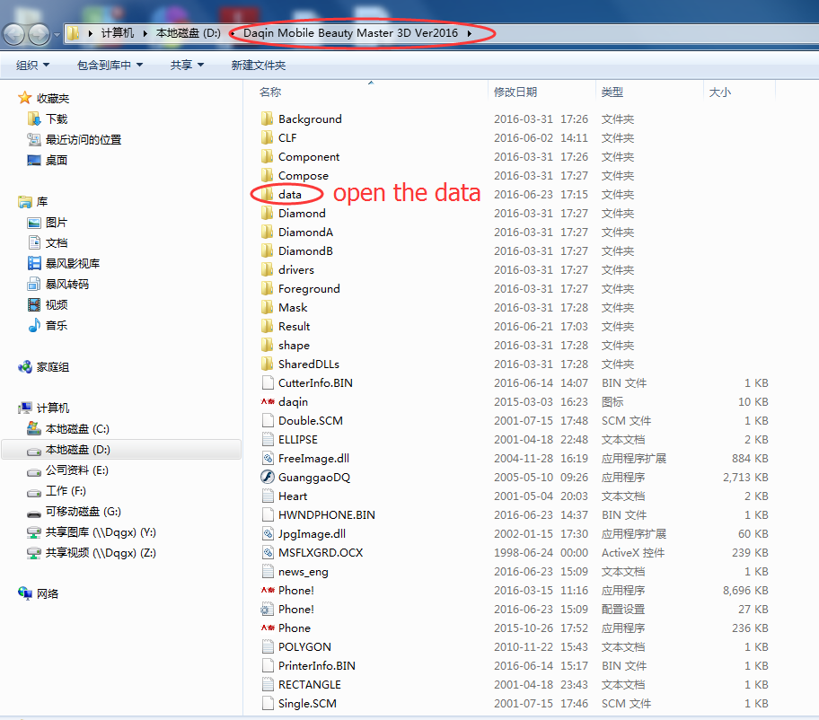Select the FreeImage.dll file icon
The width and height of the screenshot is (819, 720).
point(268,458)
